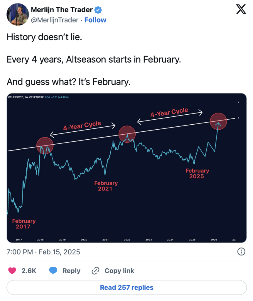
Task: Click the X logo icon
Action: tap(241, 10)
